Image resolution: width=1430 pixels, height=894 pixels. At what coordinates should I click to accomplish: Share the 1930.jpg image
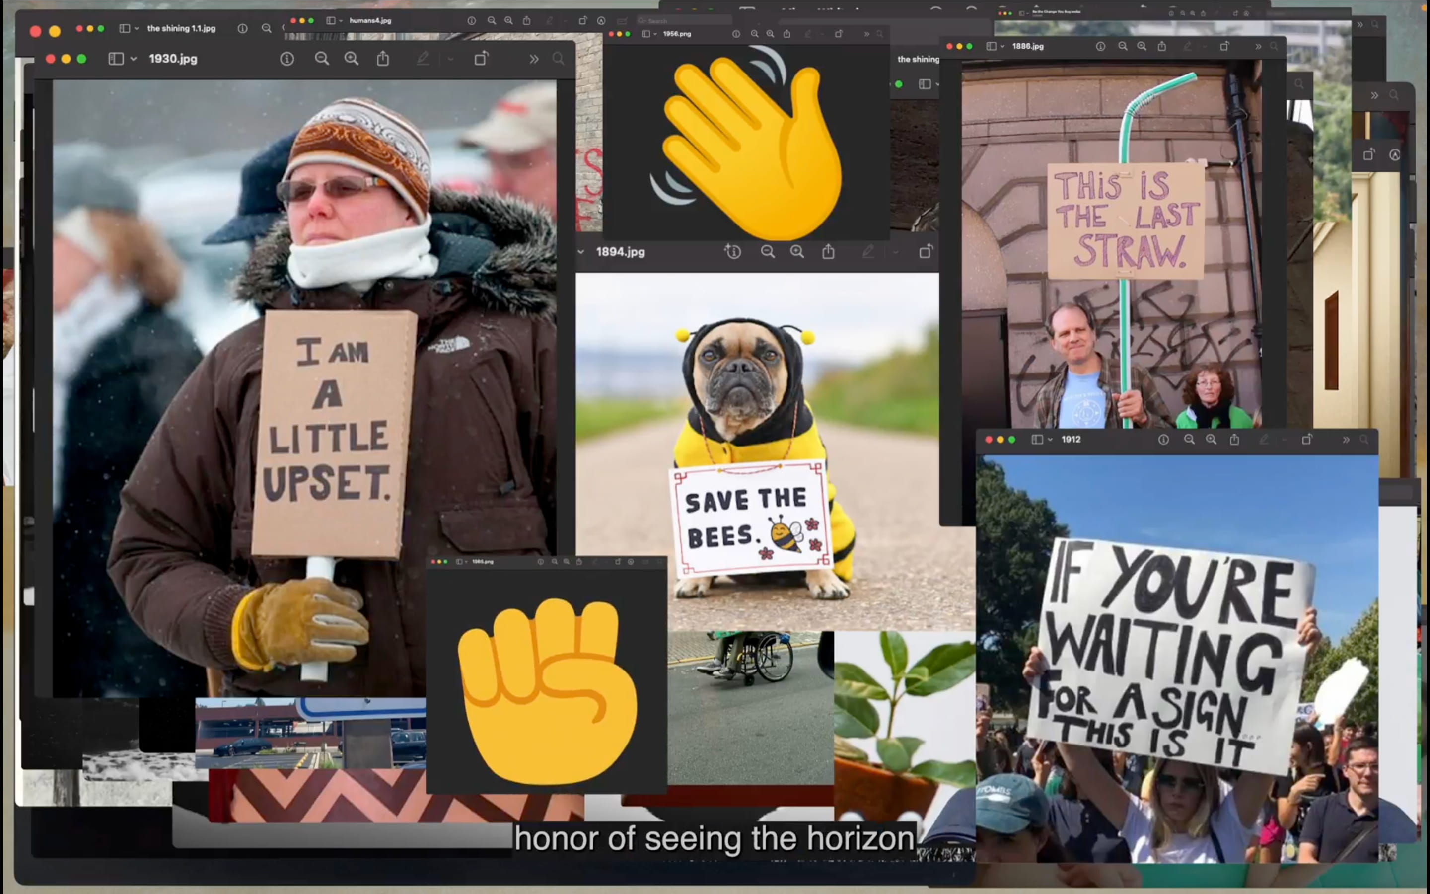pos(383,59)
